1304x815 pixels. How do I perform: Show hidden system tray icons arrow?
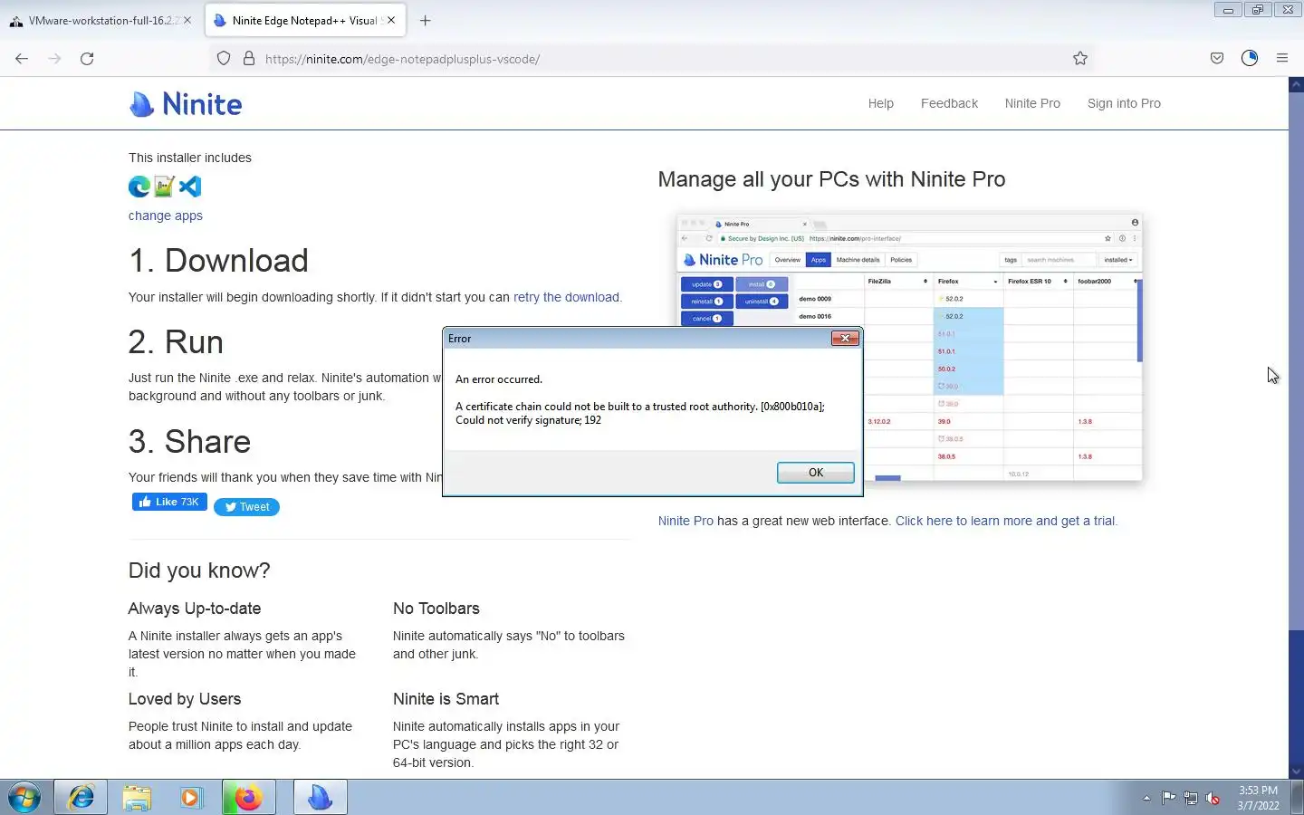pyautogui.click(x=1146, y=798)
